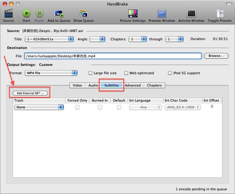Click the '1 encode pending in the queue' status
235x194 pixels.
point(201,189)
